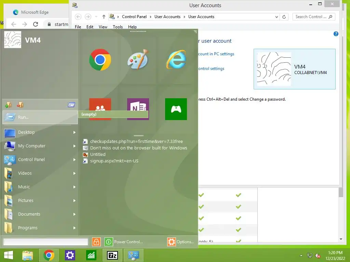
Task: Open the PC settings account link
Action: 216,54
